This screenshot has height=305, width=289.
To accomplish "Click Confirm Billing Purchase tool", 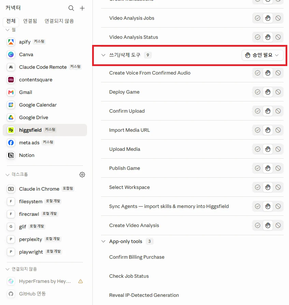I will tap(137, 257).
